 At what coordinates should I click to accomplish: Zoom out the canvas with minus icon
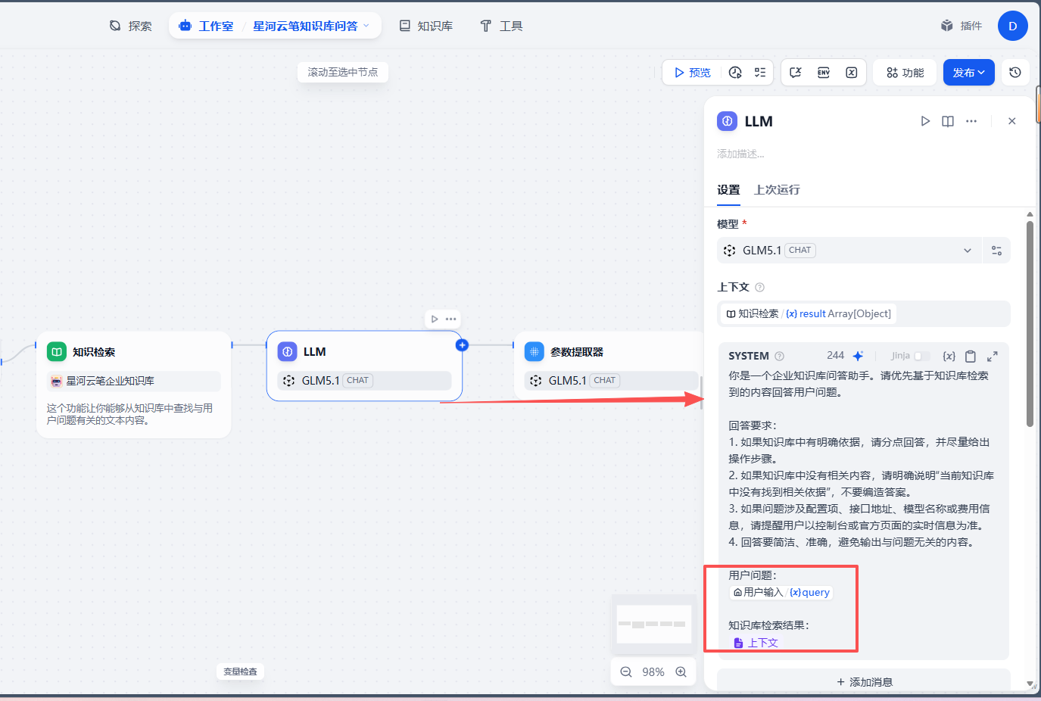pyautogui.click(x=626, y=672)
